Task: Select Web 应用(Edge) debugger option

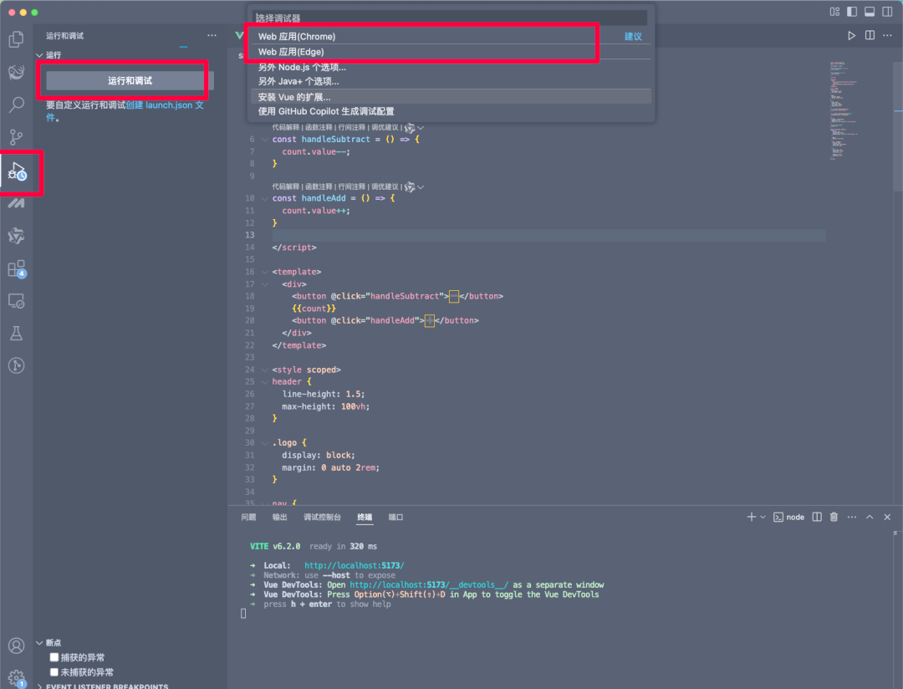Action: (x=451, y=52)
